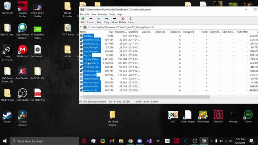Click the Copy toolbar button
The image size is (258, 145).
pyautogui.click(x=106, y=20)
